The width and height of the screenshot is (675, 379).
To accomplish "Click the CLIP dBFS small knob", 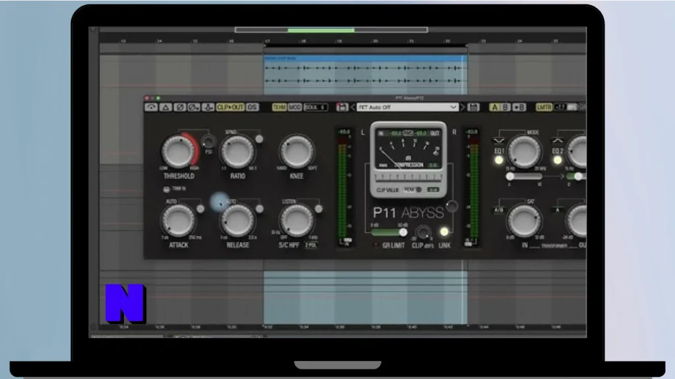I will (x=423, y=232).
